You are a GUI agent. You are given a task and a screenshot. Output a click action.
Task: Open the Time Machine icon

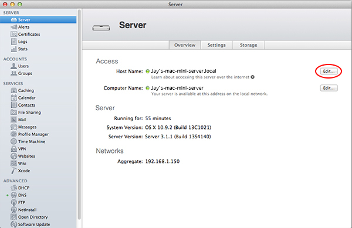[x=13, y=141]
